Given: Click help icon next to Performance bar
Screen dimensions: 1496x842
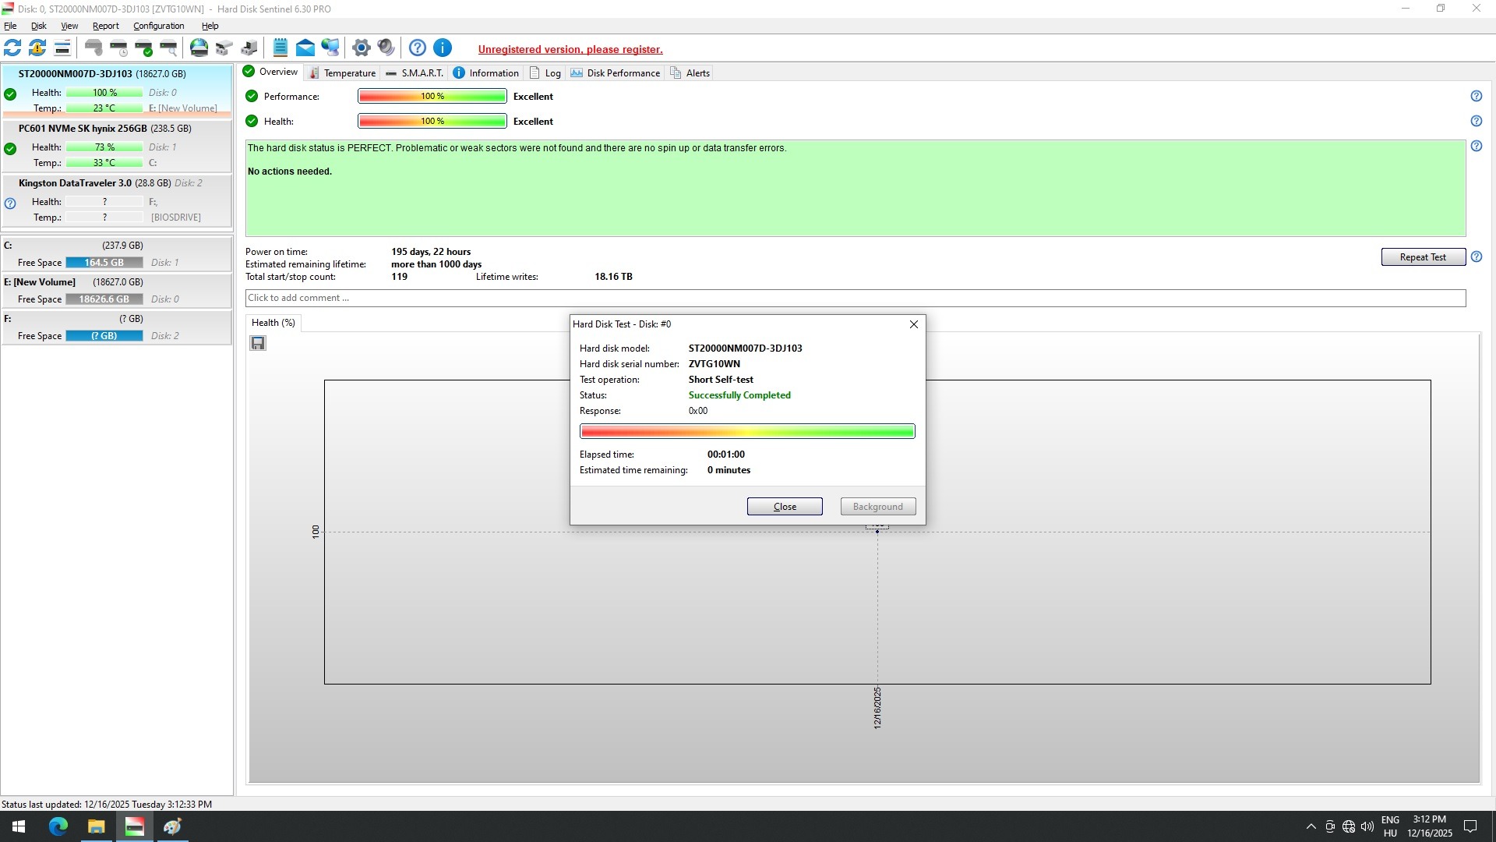Looking at the screenshot, I should pos(1476,97).
